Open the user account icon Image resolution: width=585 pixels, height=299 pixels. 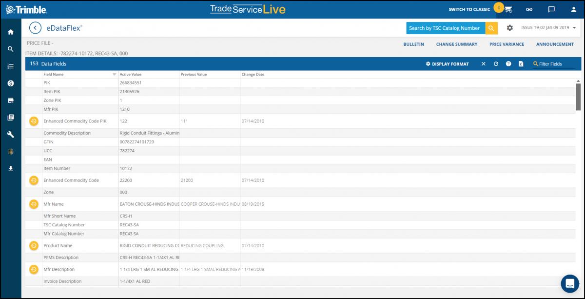pyautogui.click(x=574, y=9)
